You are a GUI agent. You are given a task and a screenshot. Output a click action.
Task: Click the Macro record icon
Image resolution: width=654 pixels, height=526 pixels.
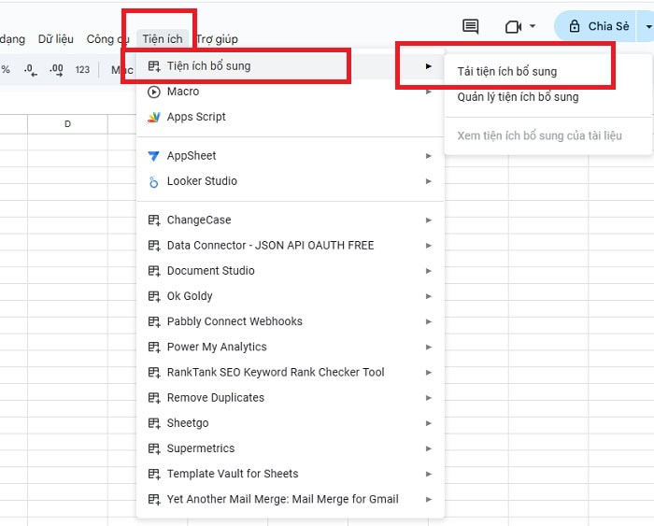pyautogui.click(x=154, y=92)
